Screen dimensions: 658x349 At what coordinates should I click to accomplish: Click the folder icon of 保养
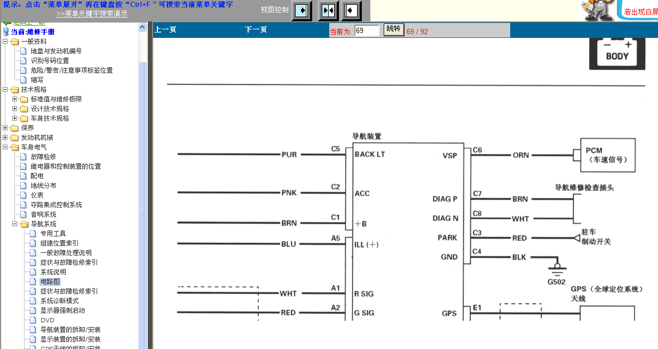(14, 128)
